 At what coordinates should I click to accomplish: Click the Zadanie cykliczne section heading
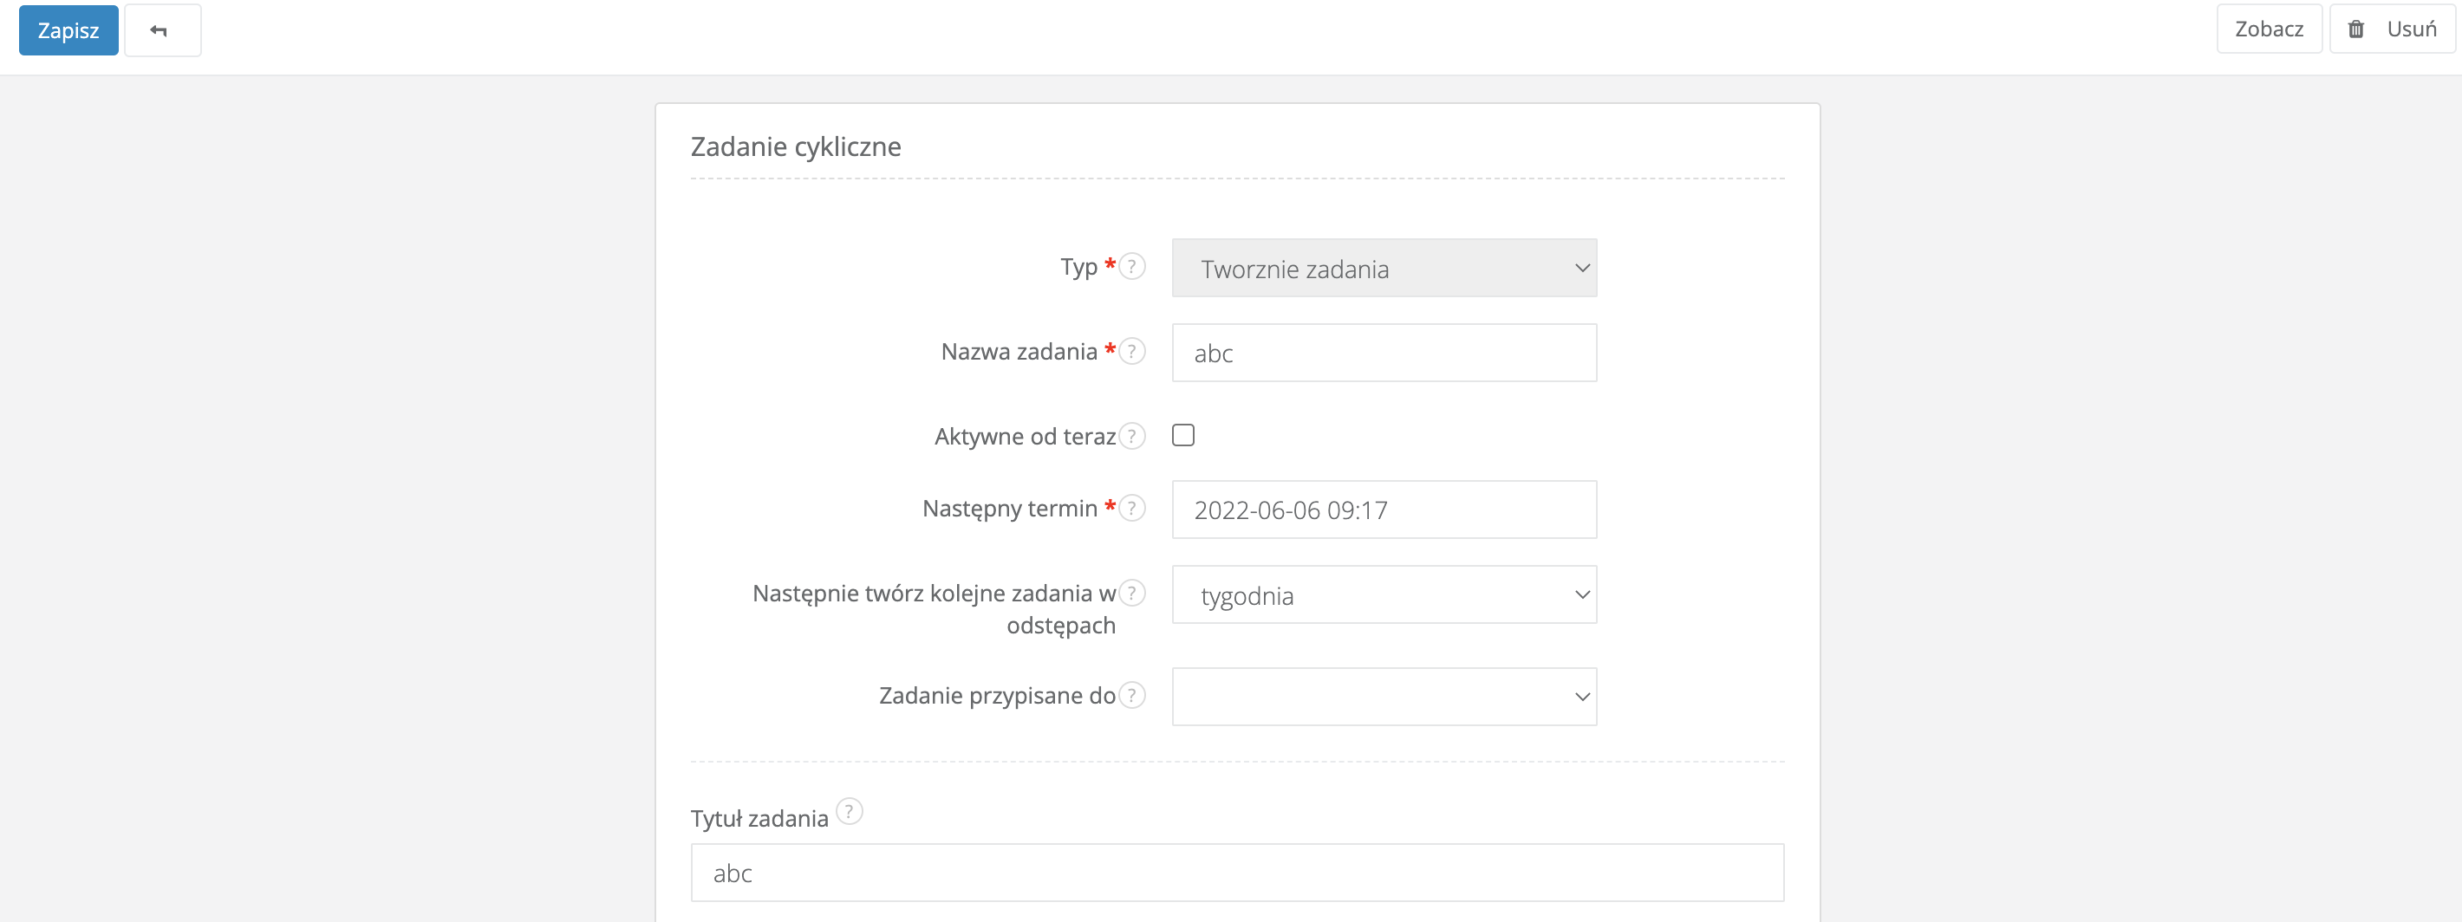(795, 147)
